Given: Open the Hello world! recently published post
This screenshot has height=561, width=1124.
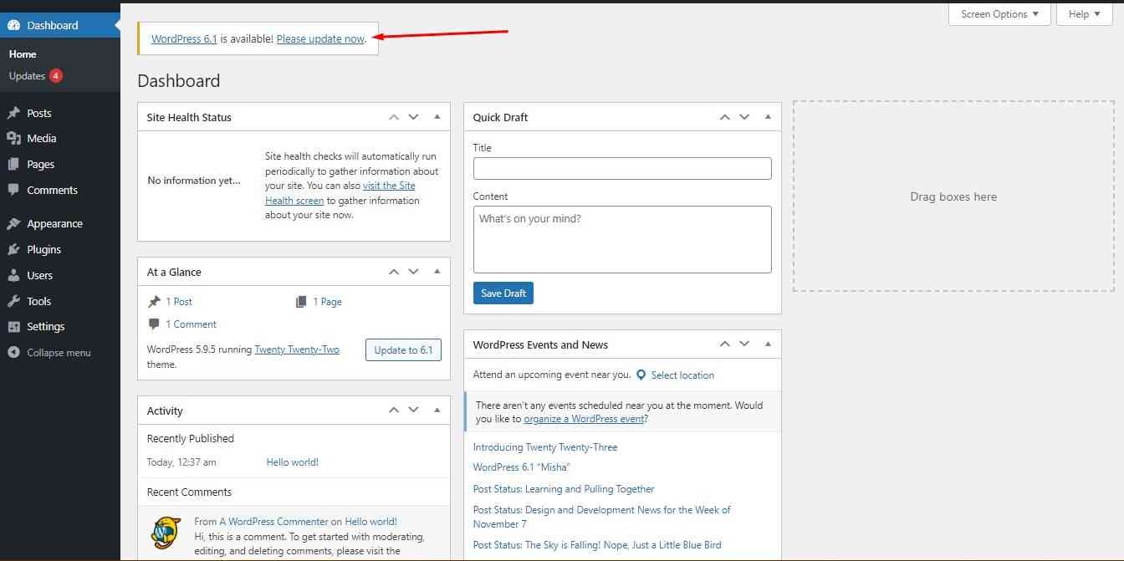Looking at the screenshot, I should pyautogui.click(x=293, y=462).
